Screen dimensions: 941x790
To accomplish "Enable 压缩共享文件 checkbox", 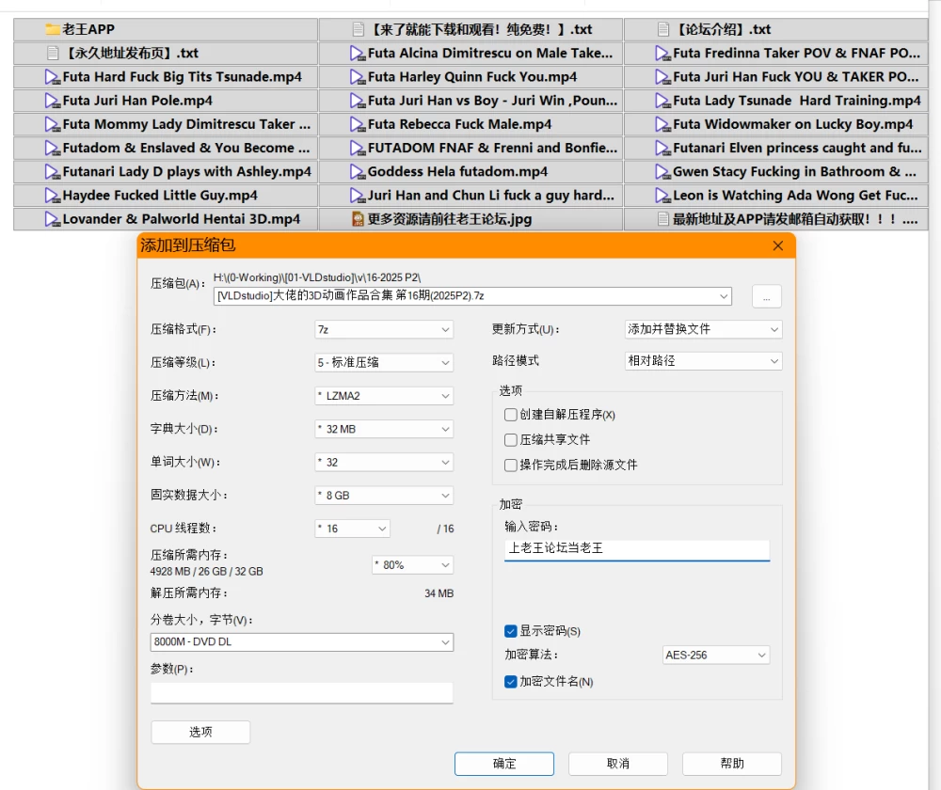I will 511,440.
